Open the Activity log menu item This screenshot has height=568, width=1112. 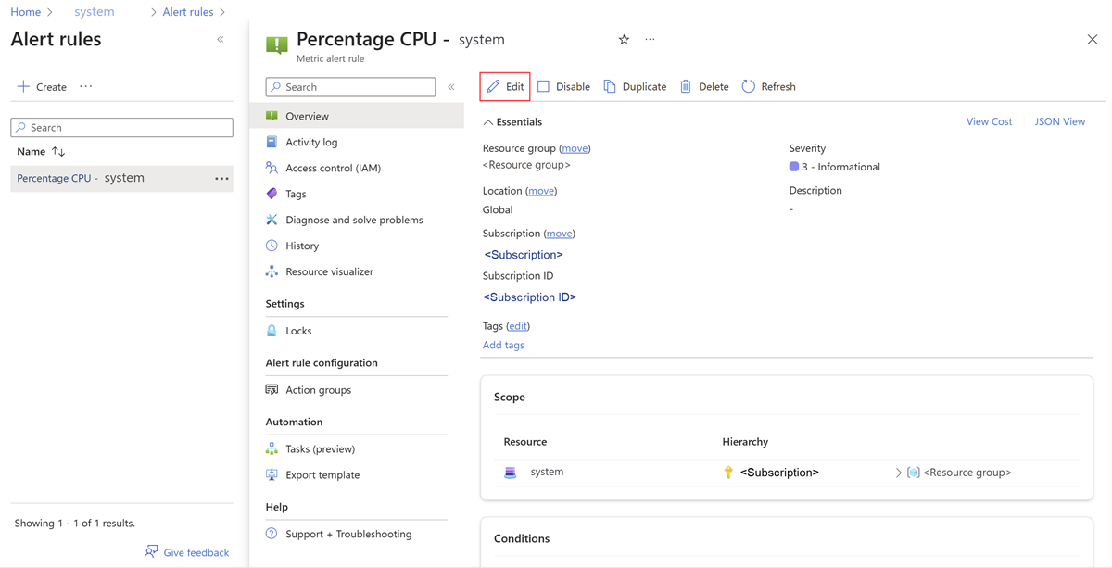click(311, 142)
